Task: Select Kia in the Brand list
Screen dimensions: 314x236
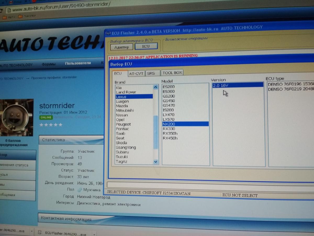Action: [119, 88]
